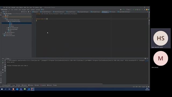
Task: Click the Collapse All icon in Project panel
Action: (26, 12)
